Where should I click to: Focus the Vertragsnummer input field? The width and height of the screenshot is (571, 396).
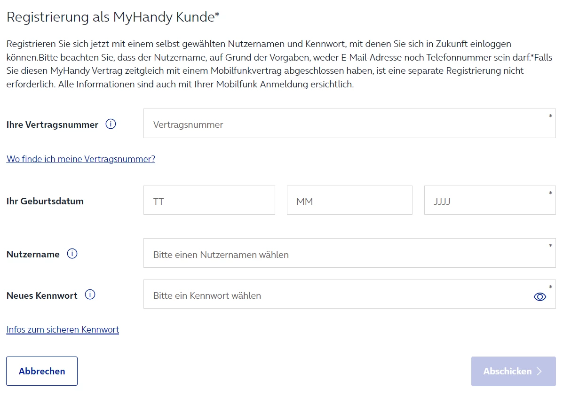(x=349, y=124)
